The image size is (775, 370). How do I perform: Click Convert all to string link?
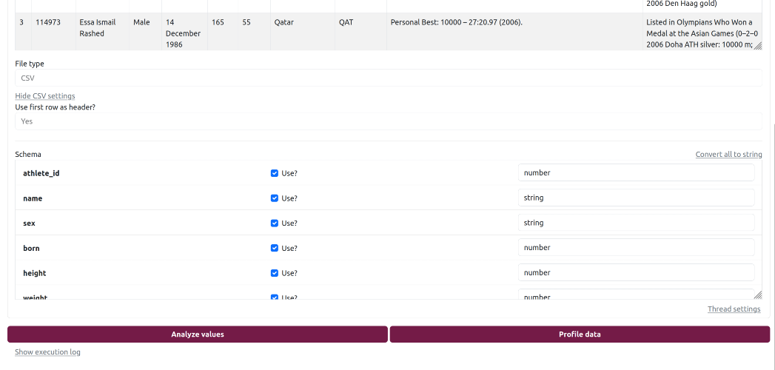tap(728, 154)
